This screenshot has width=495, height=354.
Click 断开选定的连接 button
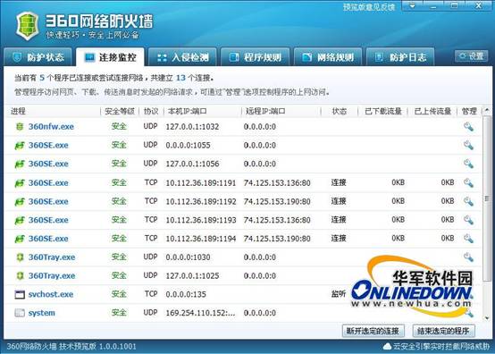373,331
